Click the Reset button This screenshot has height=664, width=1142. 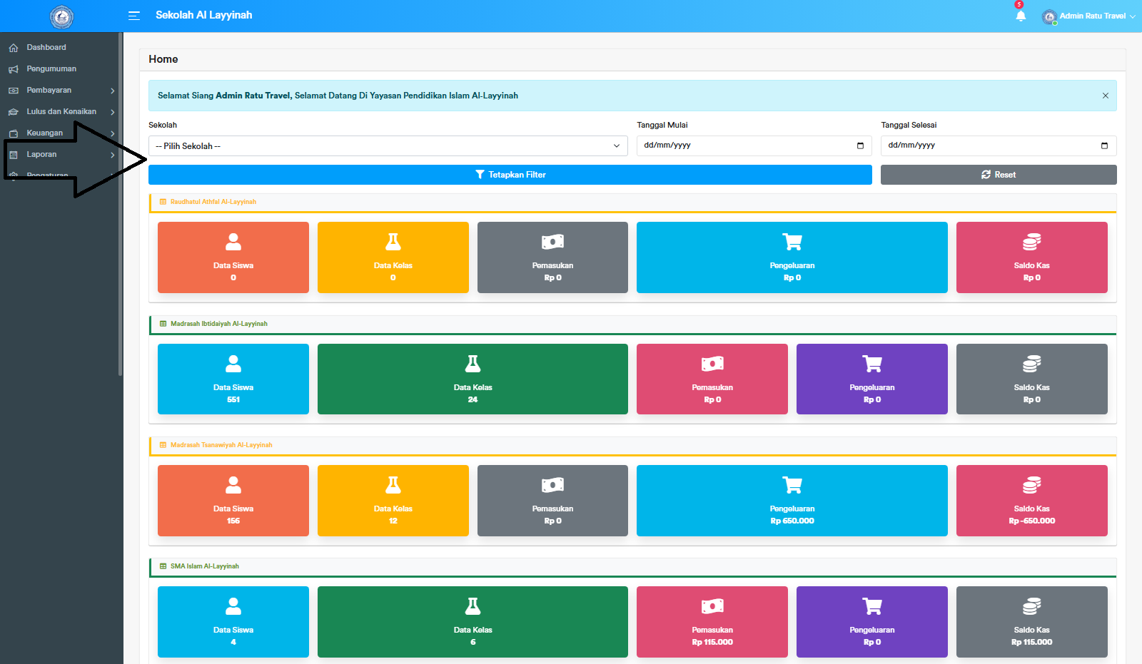(998, 174)
